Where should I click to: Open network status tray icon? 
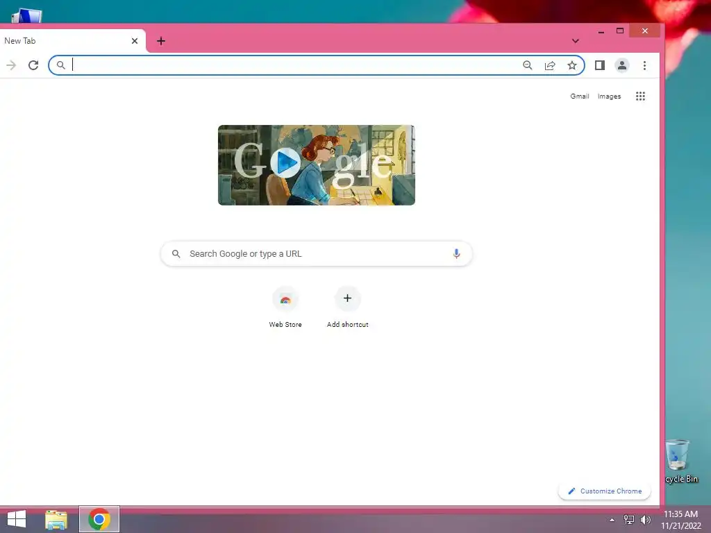pyautogui.click(x=629, y=520)
